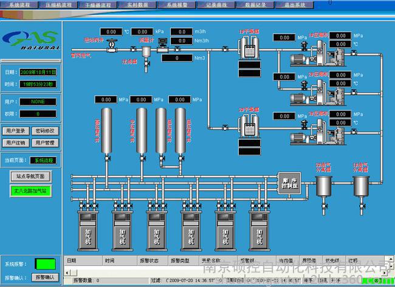Click the 进站阀井 inlet valve icon
395x287 pixels.
[x=111, y=46]
